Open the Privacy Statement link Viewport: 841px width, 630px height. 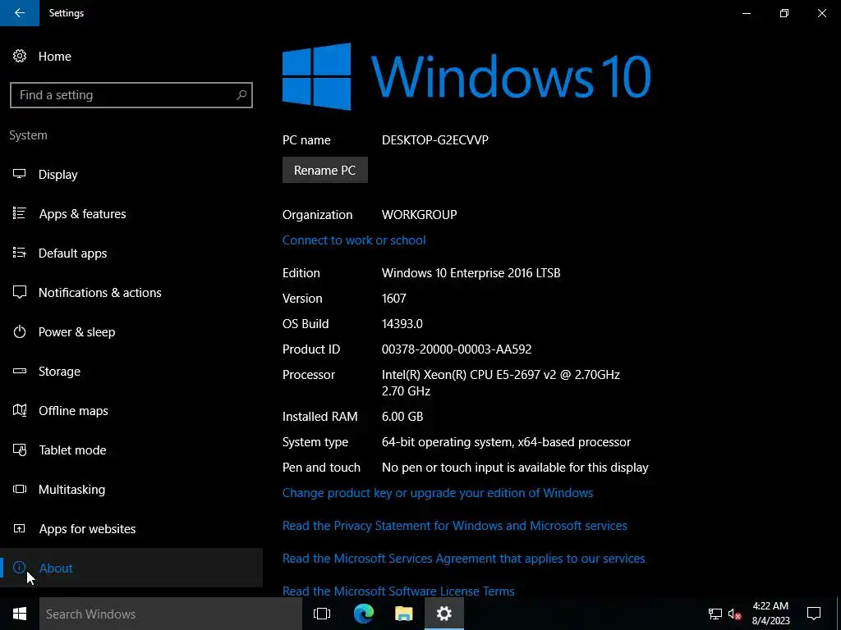point(455,526)
